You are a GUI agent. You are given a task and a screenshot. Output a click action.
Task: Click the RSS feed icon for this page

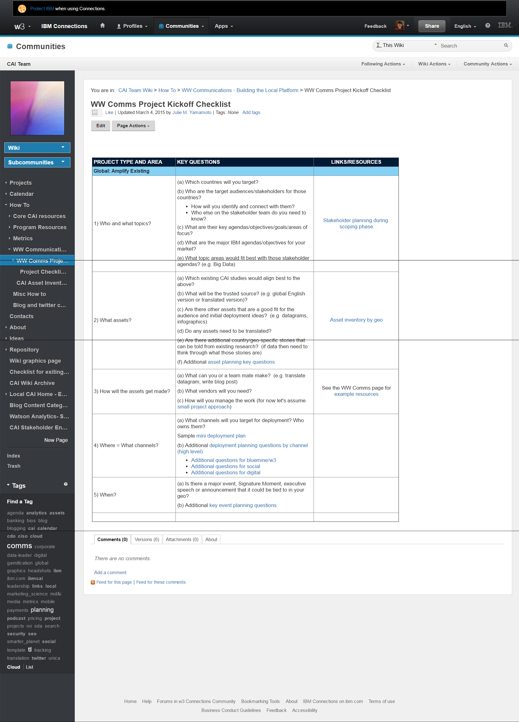93,582
